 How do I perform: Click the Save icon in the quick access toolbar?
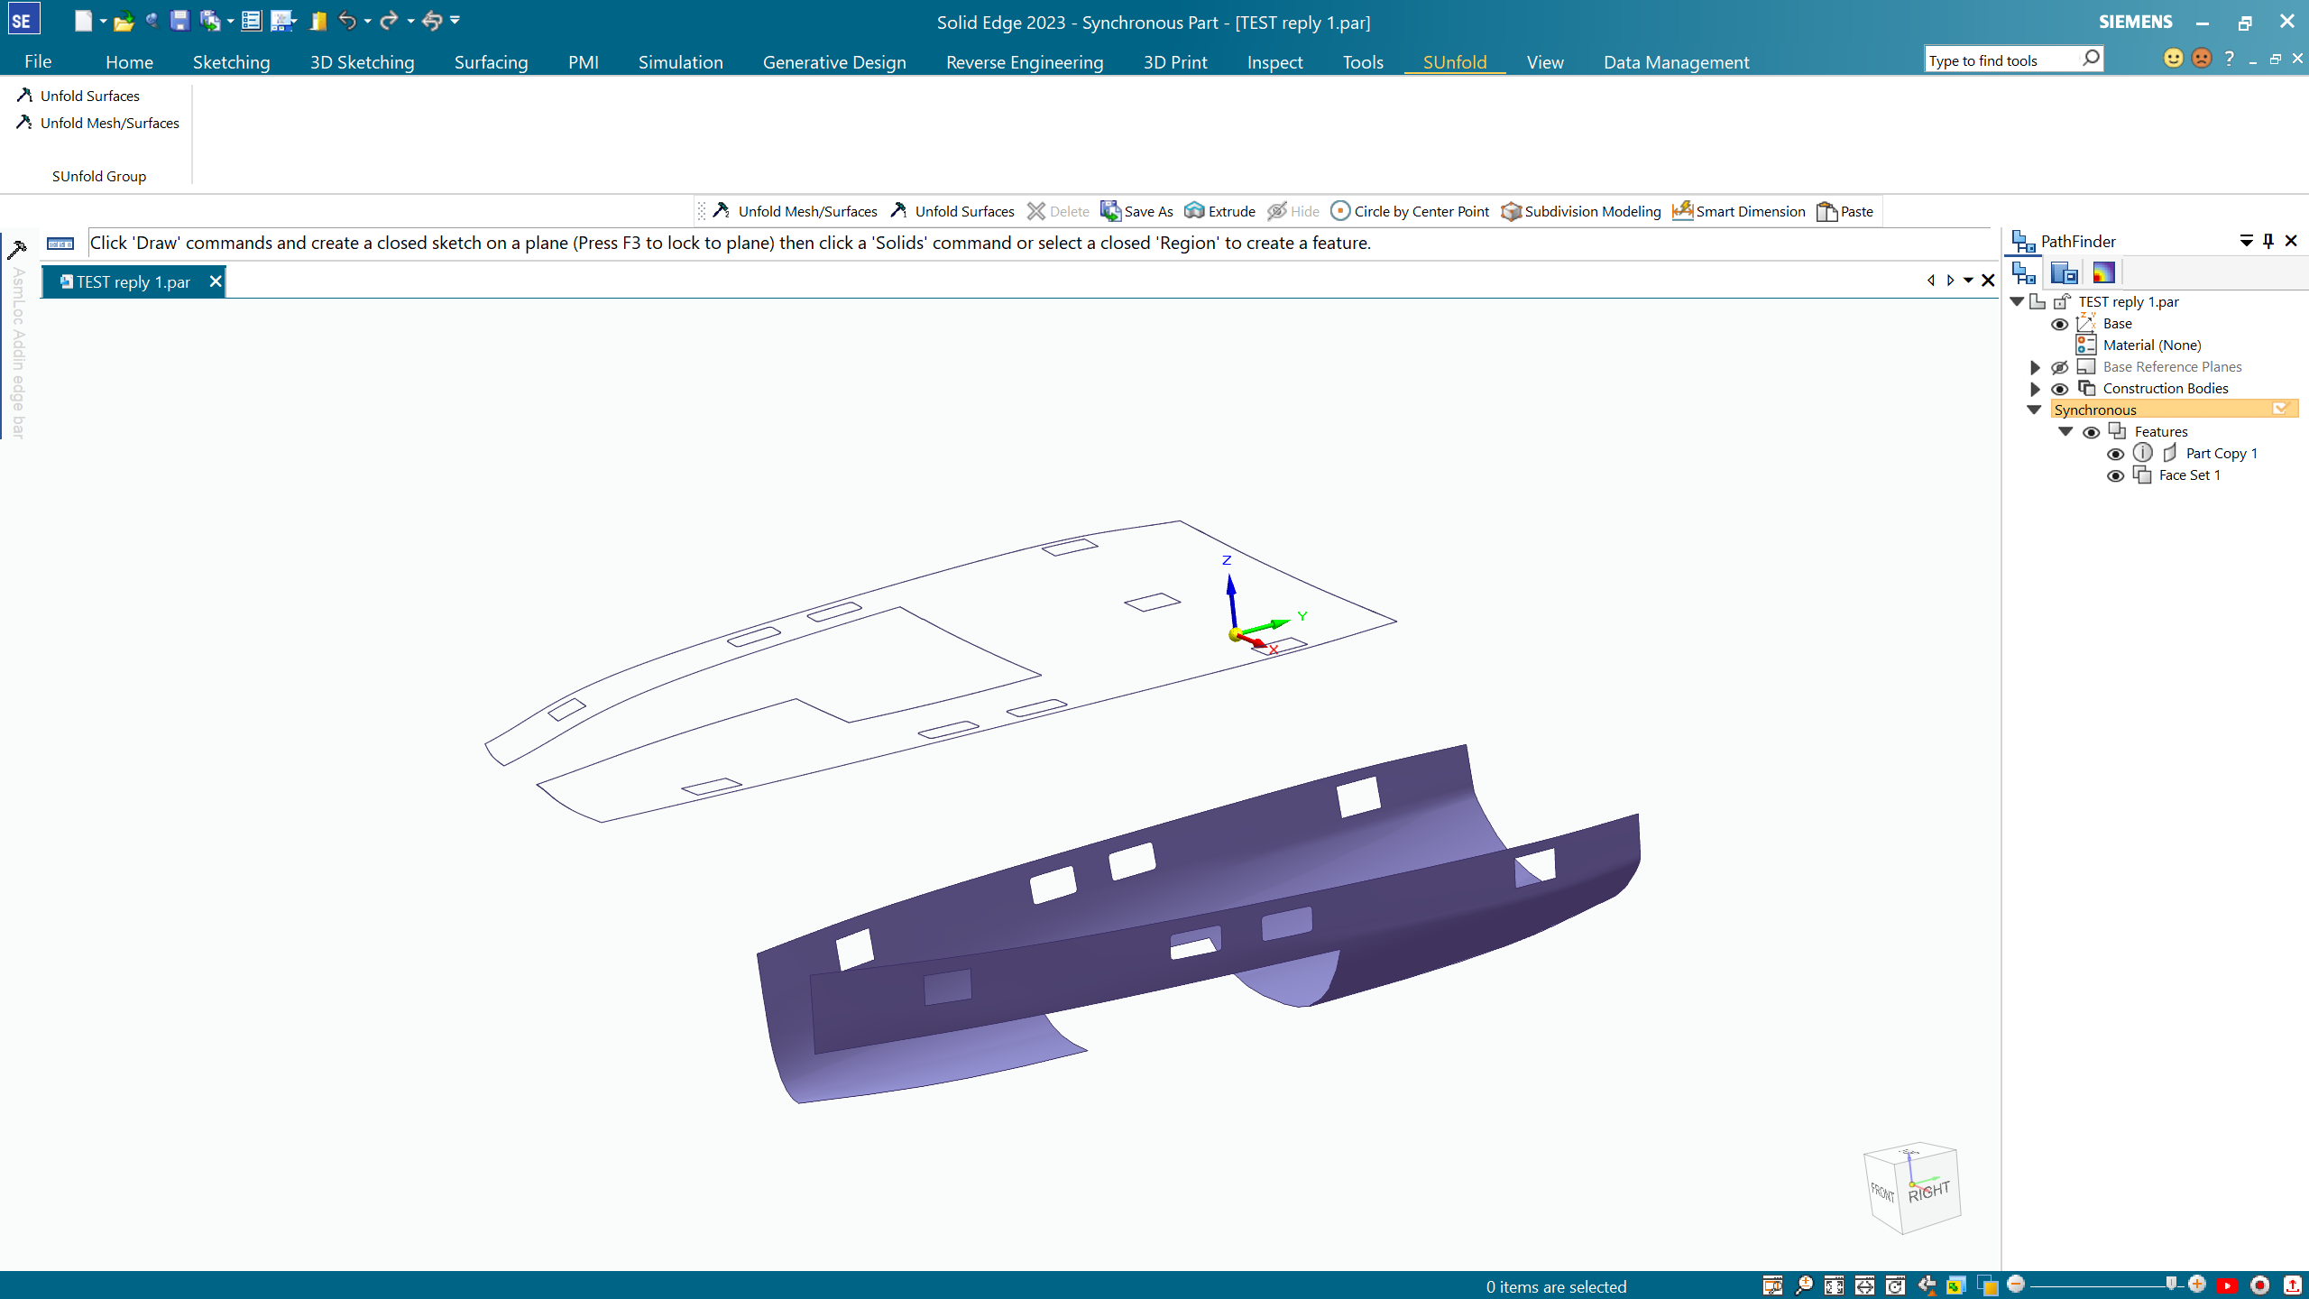(x=179, y=21)
